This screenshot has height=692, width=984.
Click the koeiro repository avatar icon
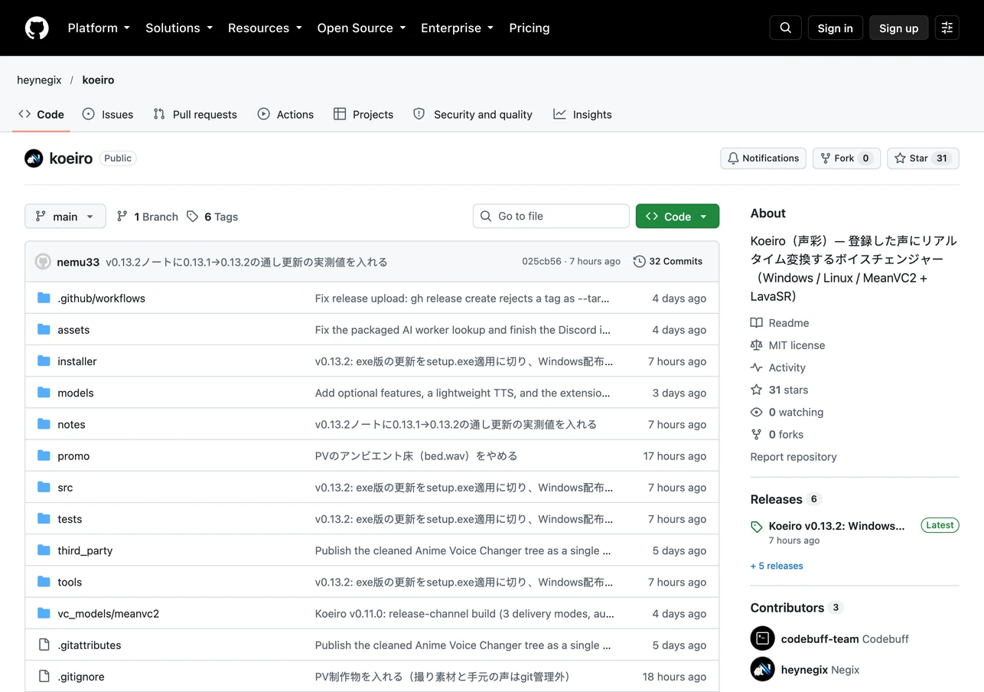34,158
